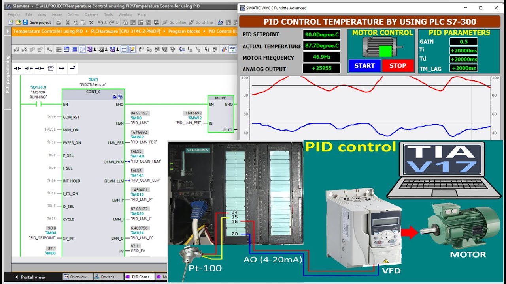506x284 pixels.
Task: Open the Project menu
Action: [14, 15]
